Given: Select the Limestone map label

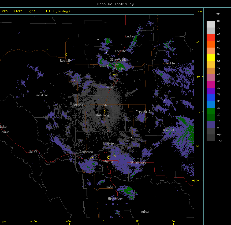Looking at the screenshot, I should click(x=41, y=95).
